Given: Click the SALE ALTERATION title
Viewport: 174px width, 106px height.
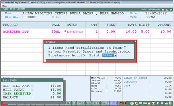Looking at the screenshot, I should pyautogui.click(x=14, y=9).
